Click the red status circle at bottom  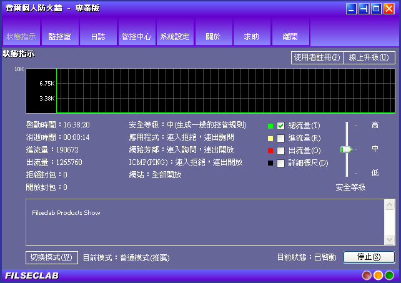[x=367, y=276]
